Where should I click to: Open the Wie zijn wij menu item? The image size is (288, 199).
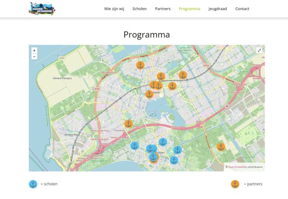114,9
